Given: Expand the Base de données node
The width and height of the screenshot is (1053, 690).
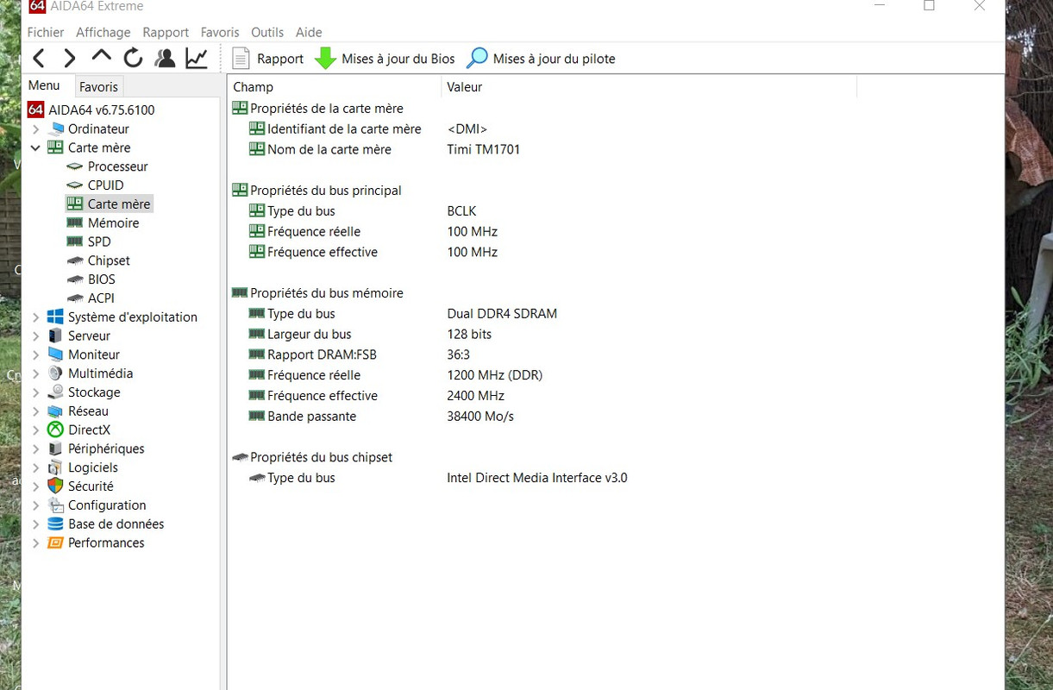Looking at the screenshot, I should click(x=35, y=524).
